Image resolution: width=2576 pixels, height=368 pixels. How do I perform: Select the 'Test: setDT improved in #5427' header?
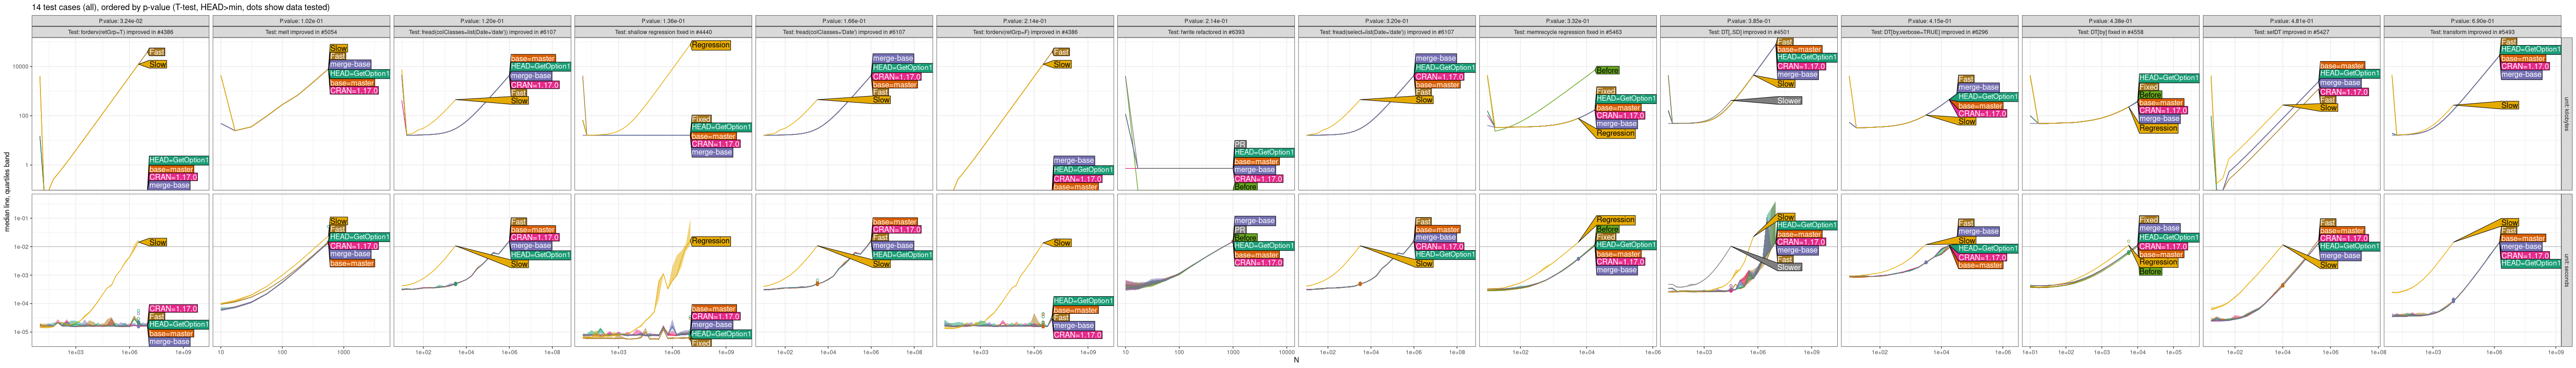click(2290, 32)
